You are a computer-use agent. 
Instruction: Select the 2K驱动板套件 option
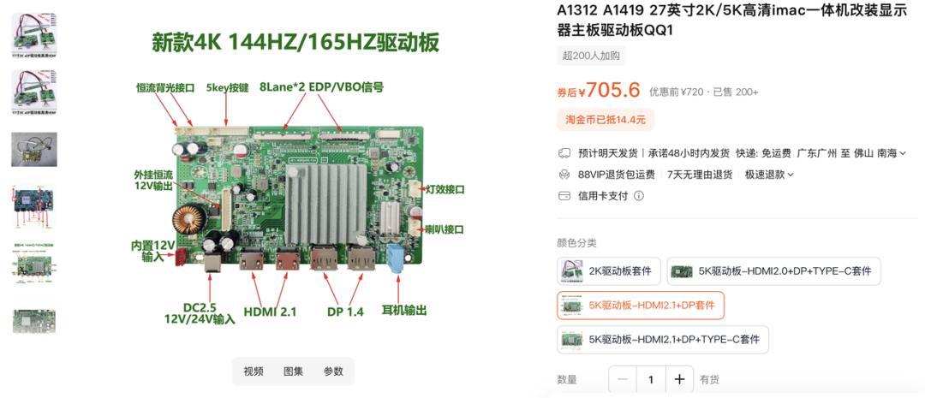click(610, 271)
